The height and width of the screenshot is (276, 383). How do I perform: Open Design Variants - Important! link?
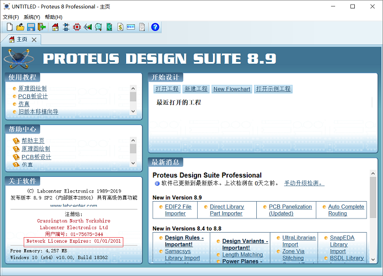(245, 244)
